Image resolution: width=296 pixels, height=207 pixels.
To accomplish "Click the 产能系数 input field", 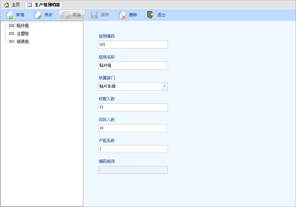I will (133, 149).
